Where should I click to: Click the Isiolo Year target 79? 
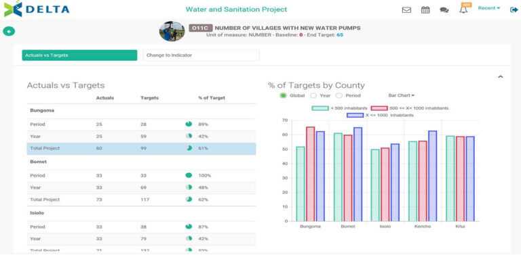tap(143, 239)
